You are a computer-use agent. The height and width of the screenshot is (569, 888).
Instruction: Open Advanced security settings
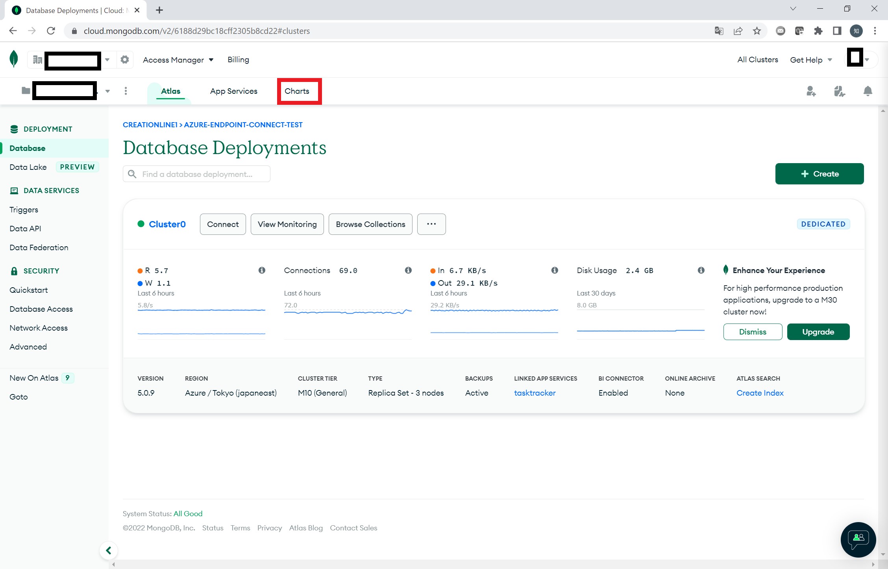tap(28, 347)
